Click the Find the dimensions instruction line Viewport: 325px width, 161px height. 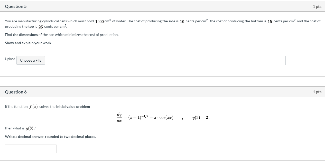[x=62, y=34]
